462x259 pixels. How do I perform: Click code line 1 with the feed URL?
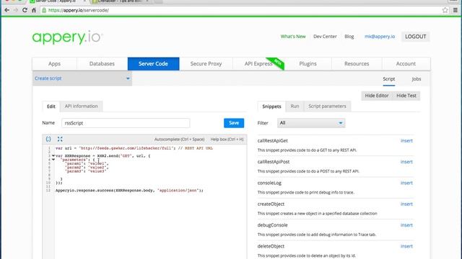(134, 148)
